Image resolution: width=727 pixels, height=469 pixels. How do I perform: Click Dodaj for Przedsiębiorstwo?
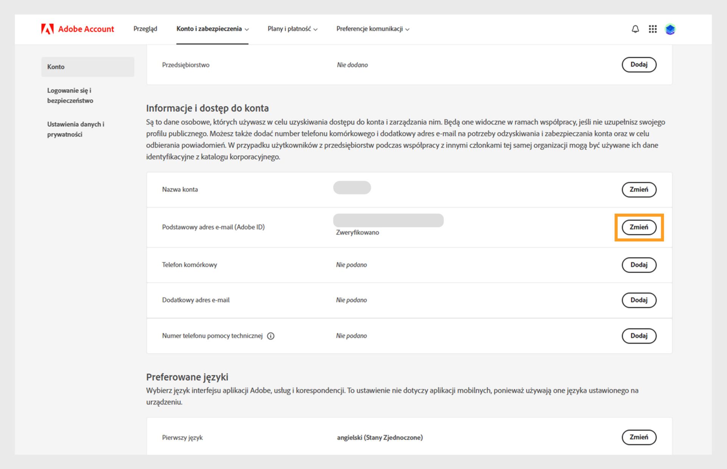pos(639,65)
